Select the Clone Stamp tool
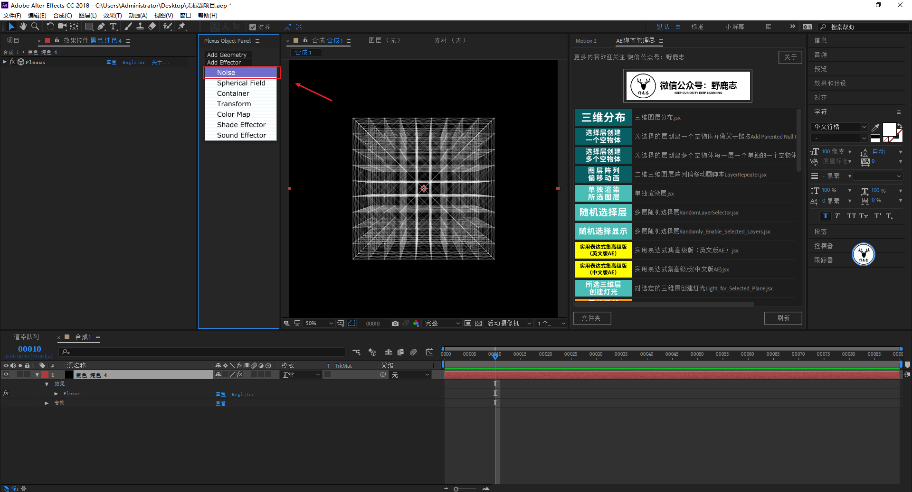This screenshot has height=492, width=912. click(140, 27)
